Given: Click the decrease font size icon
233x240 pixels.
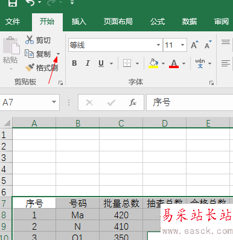Looking at the screenshot, I should (x=208, y=45).
